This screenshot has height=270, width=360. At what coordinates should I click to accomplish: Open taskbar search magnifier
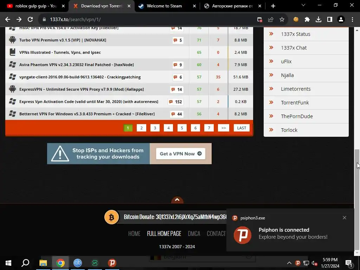click(x=25, y=263)
